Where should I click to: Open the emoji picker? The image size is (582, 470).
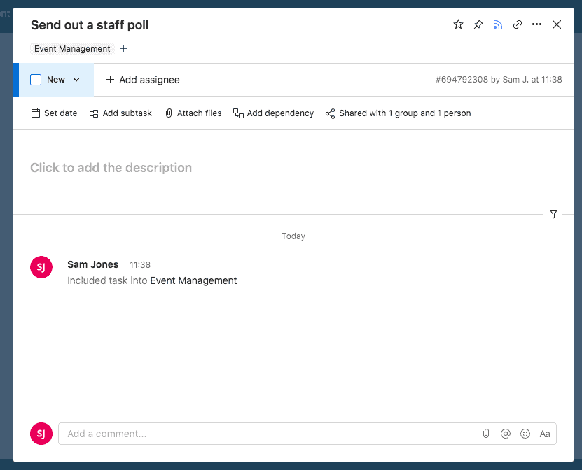coord(525,434)
